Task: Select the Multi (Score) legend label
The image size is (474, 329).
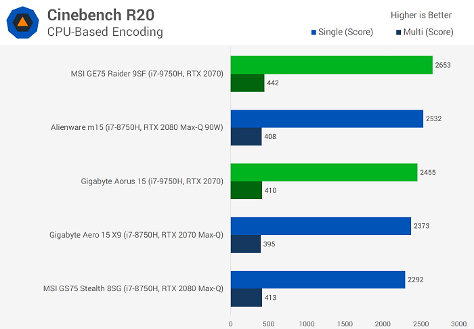Action: tap(428, 32)
